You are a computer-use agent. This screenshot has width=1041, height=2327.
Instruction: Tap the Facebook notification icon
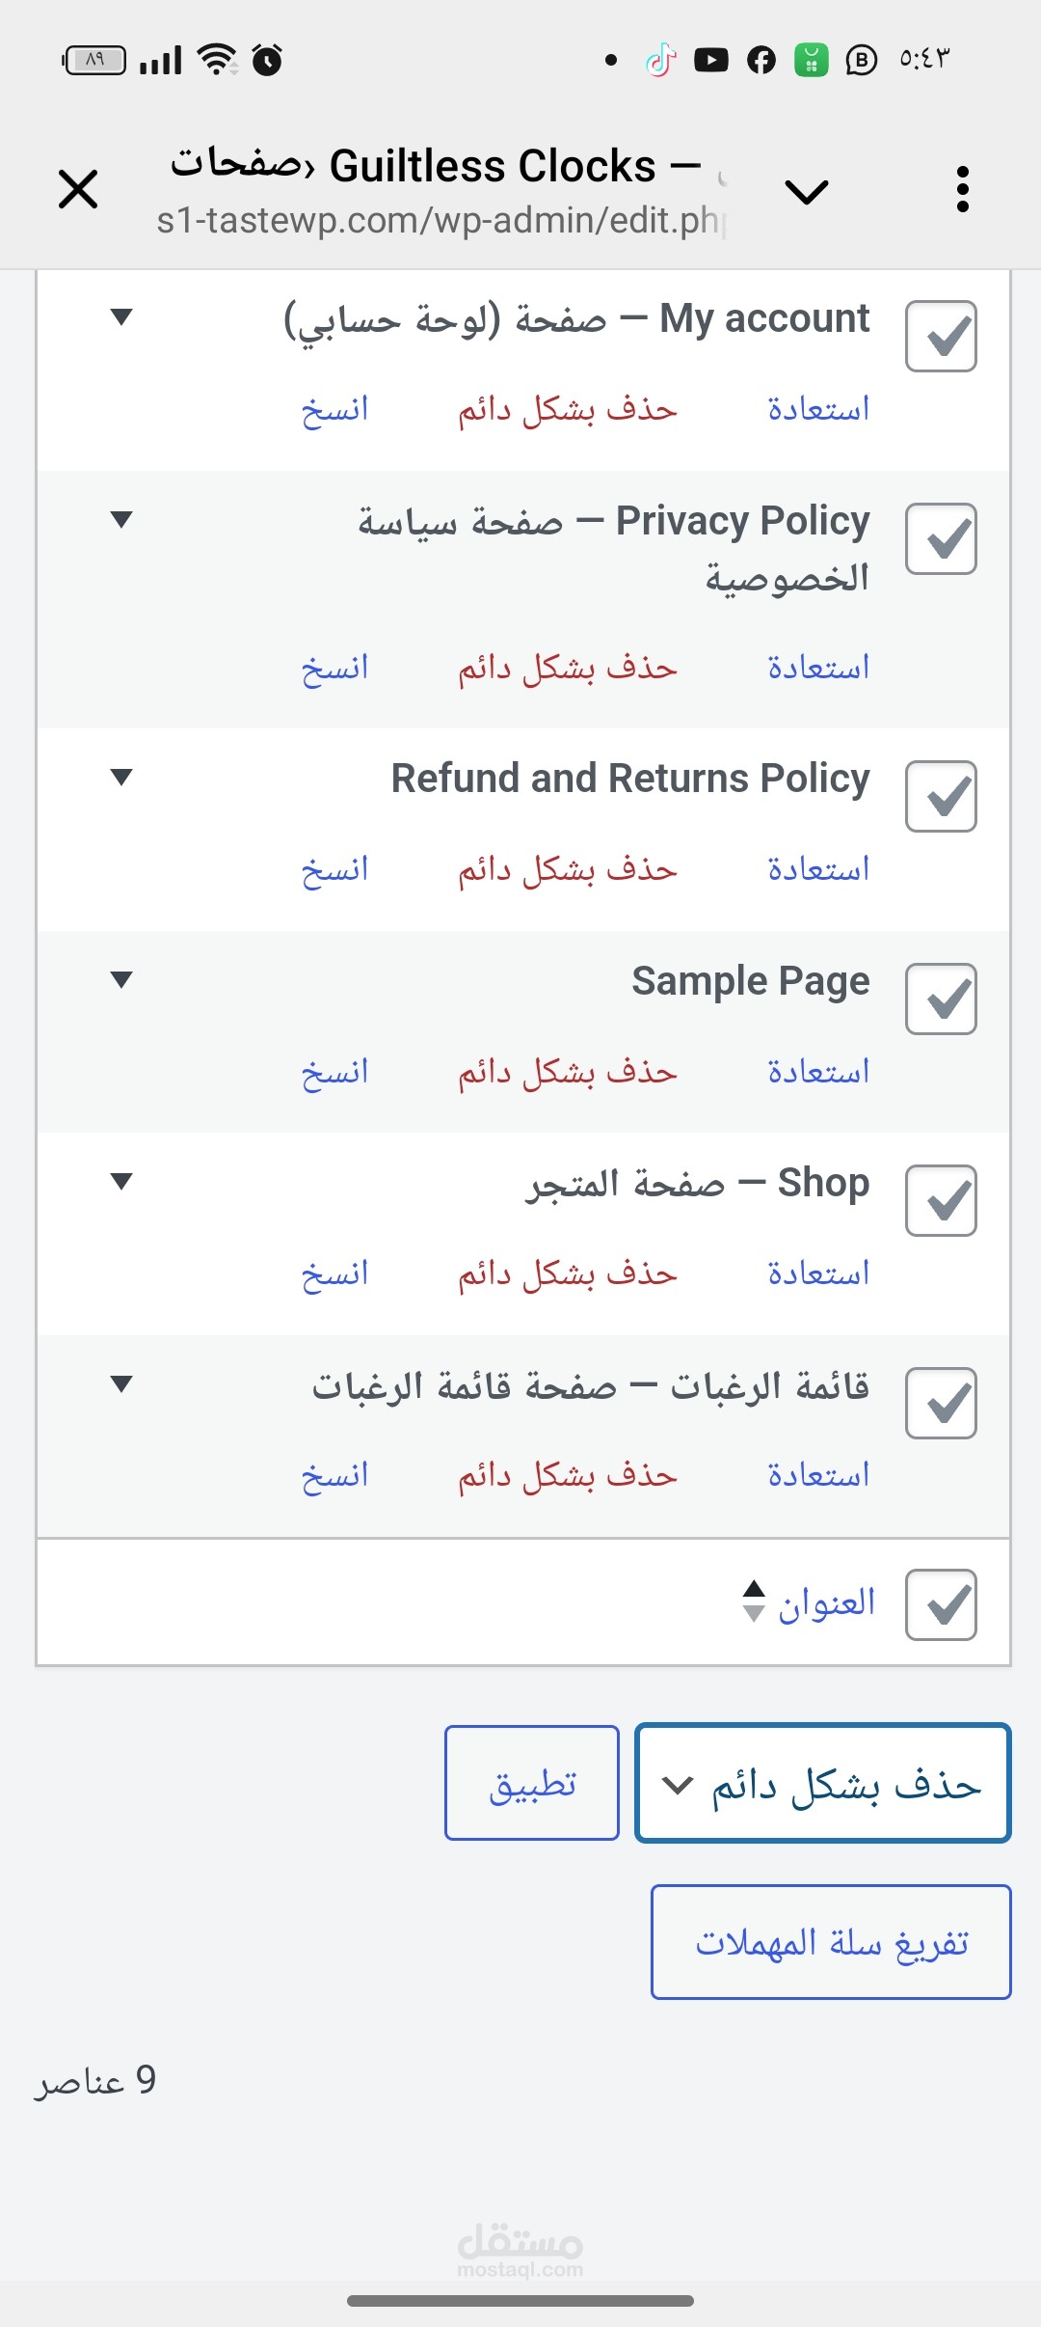[761, 61]
